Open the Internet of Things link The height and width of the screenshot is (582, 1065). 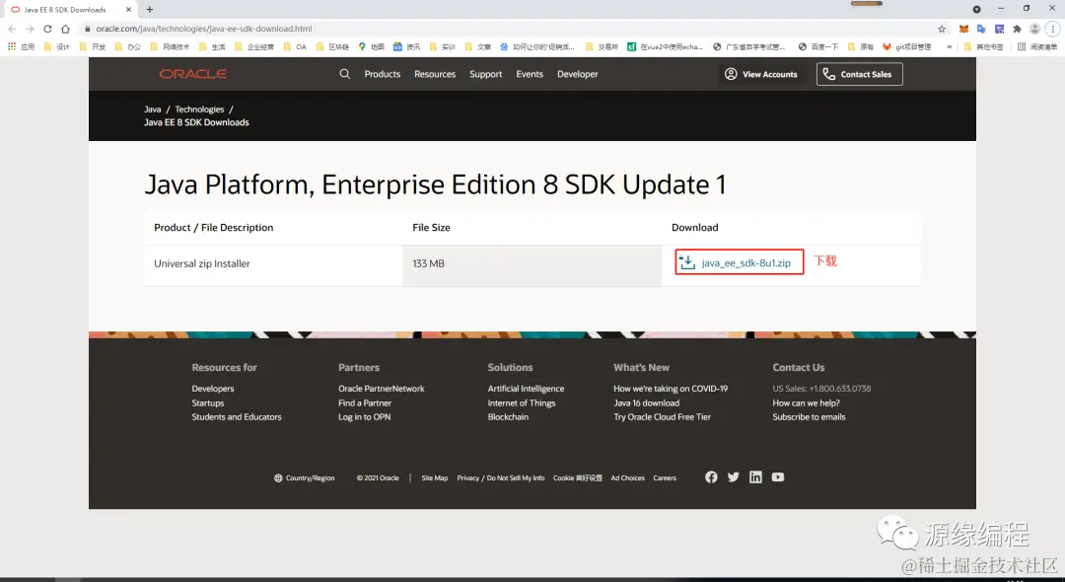pos(521,402)
